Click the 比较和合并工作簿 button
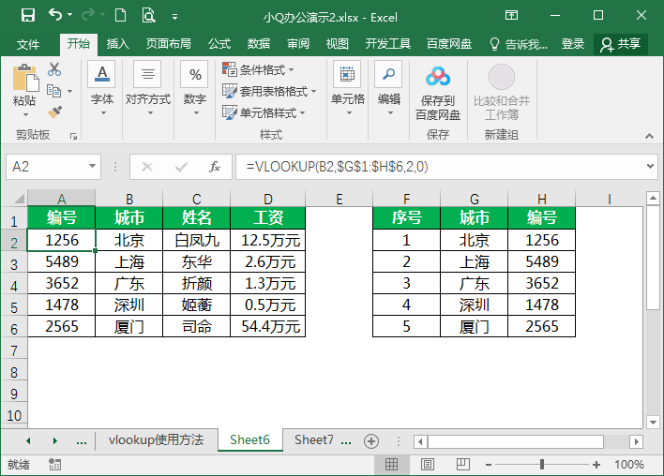Viewport: 664px width, 476px height. click(x=502, y=93)
